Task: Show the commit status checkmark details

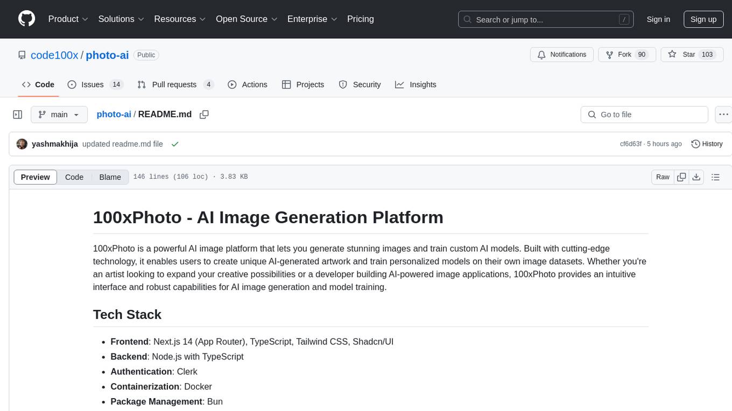Action: (174, 144)
